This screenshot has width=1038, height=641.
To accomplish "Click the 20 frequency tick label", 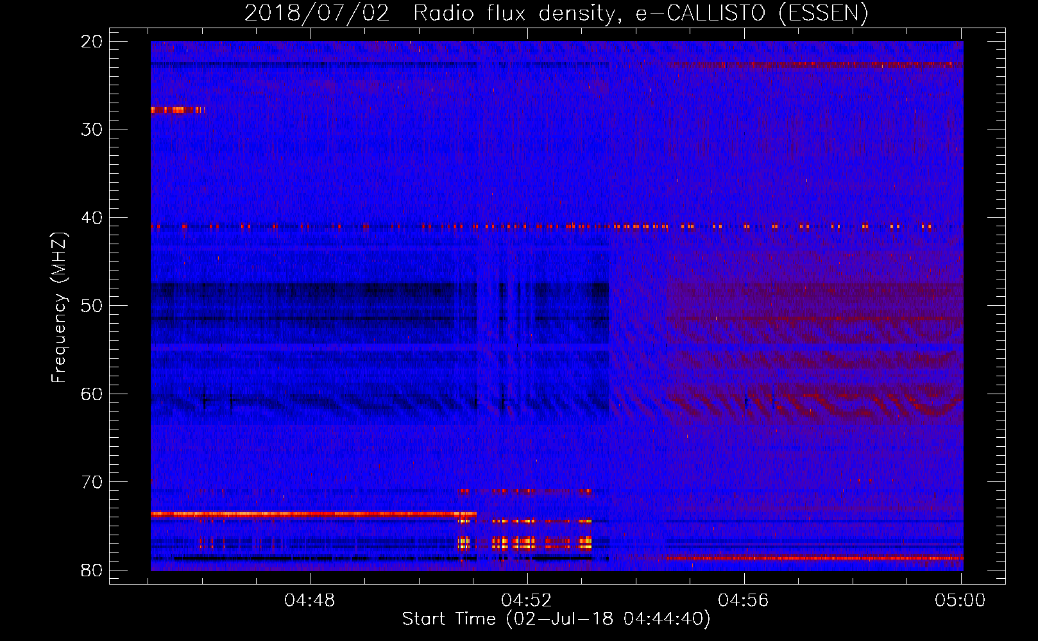I will click(x=92, y=42).
